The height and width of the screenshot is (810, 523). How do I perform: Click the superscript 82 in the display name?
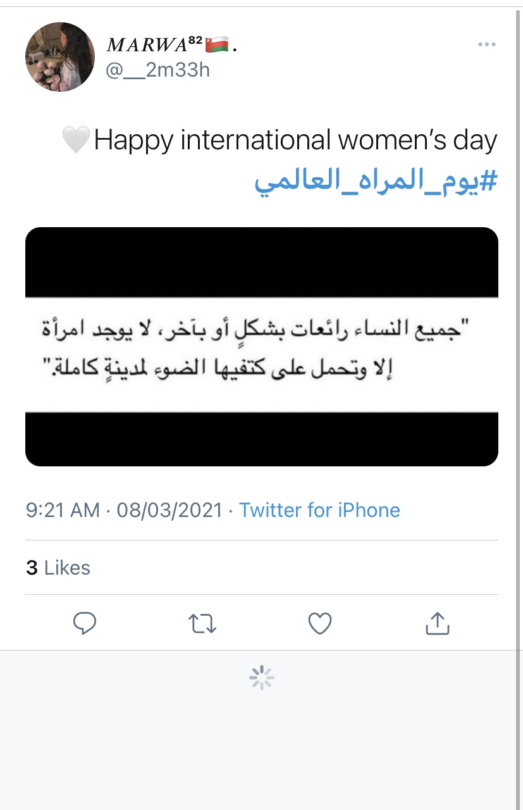click(x=195, y=40)
